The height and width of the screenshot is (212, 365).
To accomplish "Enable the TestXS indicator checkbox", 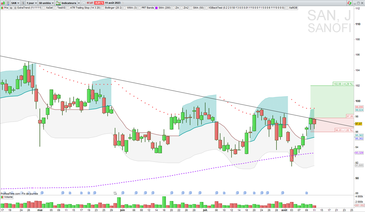I will point(55,8).
